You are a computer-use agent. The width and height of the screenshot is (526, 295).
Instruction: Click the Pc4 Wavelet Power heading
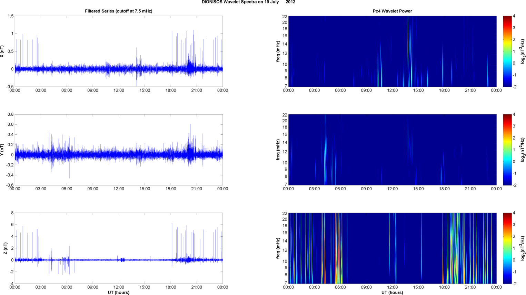[x=392, y=11]
